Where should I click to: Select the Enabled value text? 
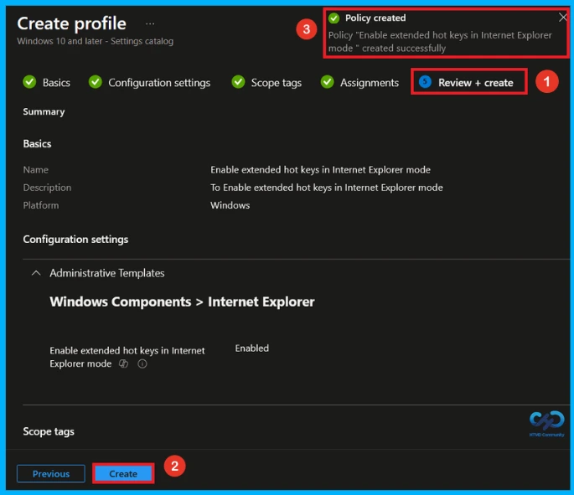[252, 348]
